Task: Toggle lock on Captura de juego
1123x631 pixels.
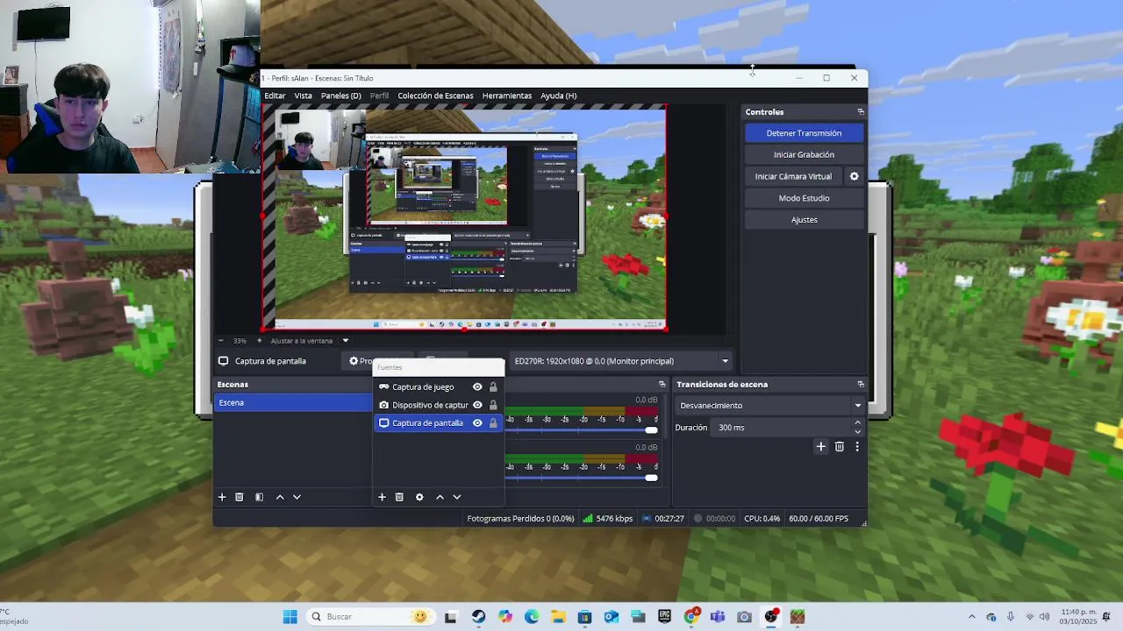Action: (x=493, y=386)
